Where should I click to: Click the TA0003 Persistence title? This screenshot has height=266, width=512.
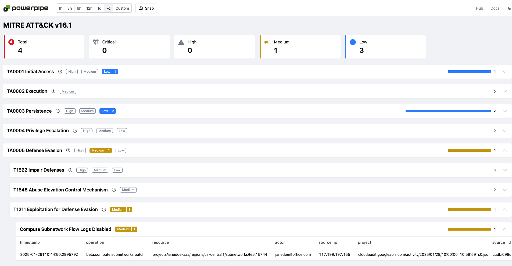click(29, 111)
